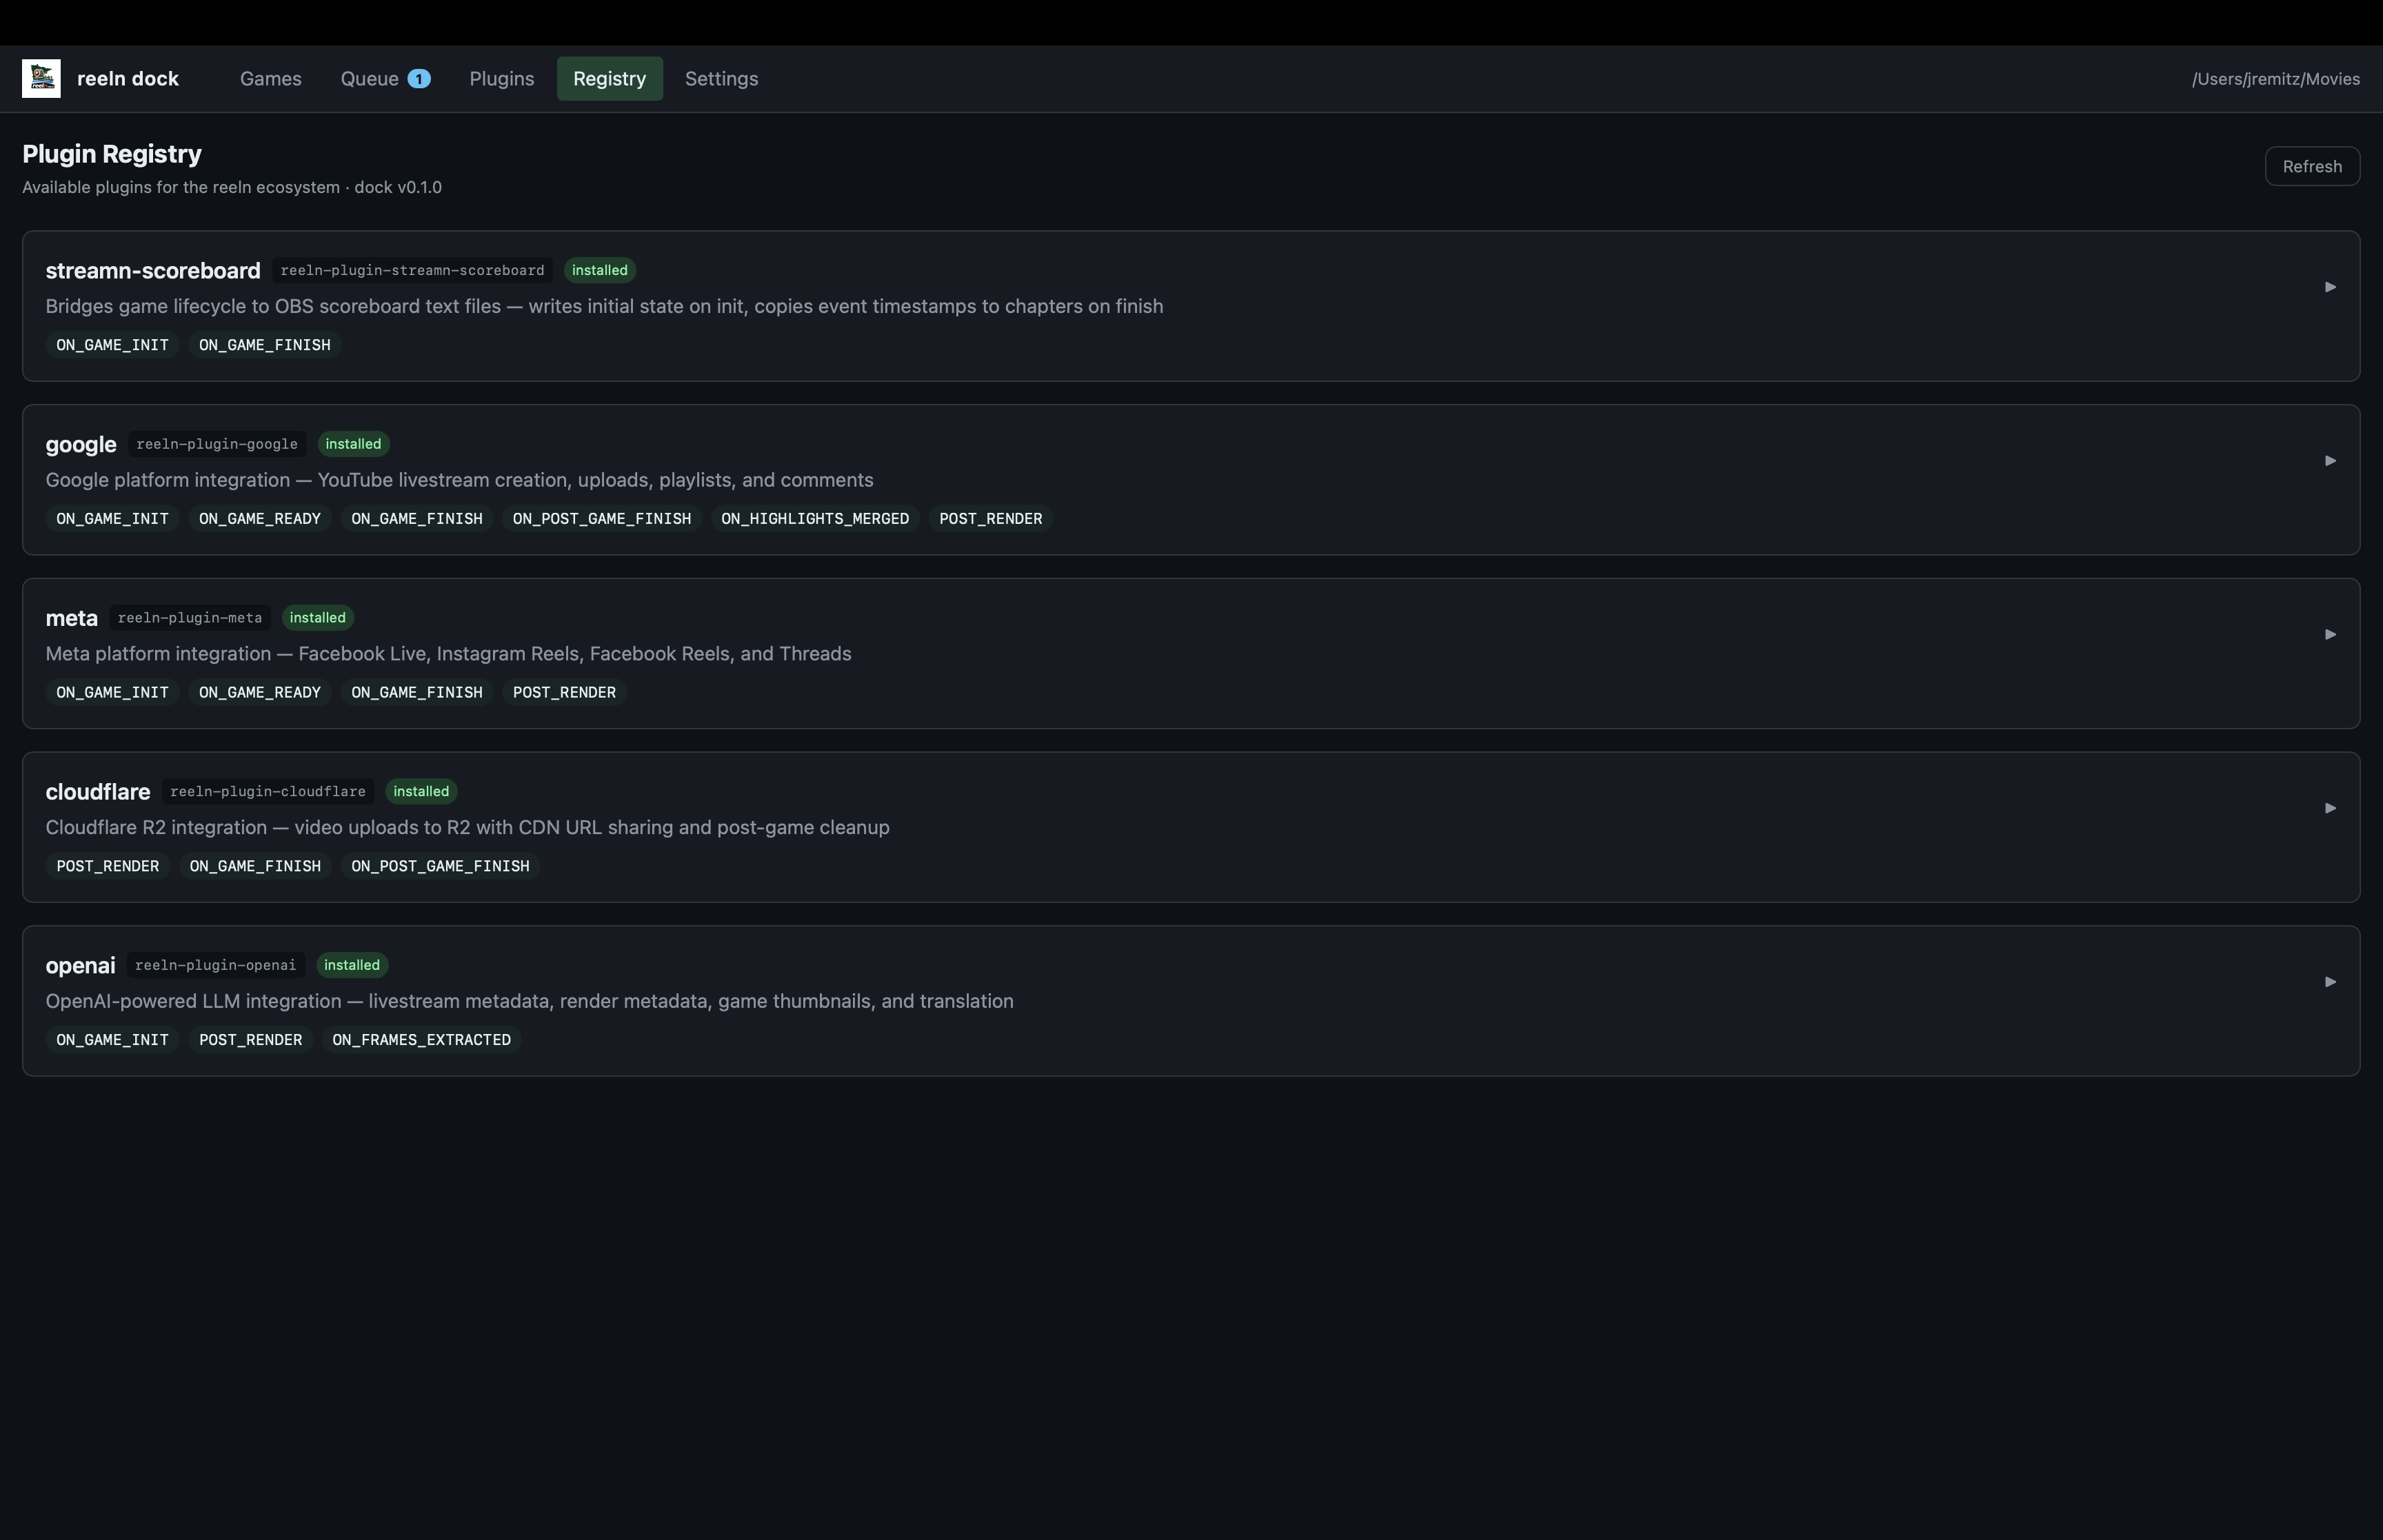Viewport: 2383px width, 1540px height.
Task: Switch to the Plugins tab
Action: tap(501, 78)
